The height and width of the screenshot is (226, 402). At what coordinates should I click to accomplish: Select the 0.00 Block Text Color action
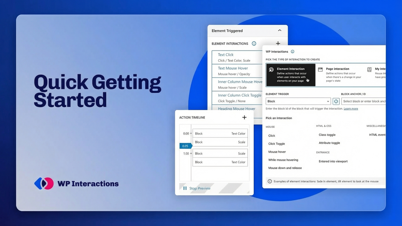click(220, 134)
